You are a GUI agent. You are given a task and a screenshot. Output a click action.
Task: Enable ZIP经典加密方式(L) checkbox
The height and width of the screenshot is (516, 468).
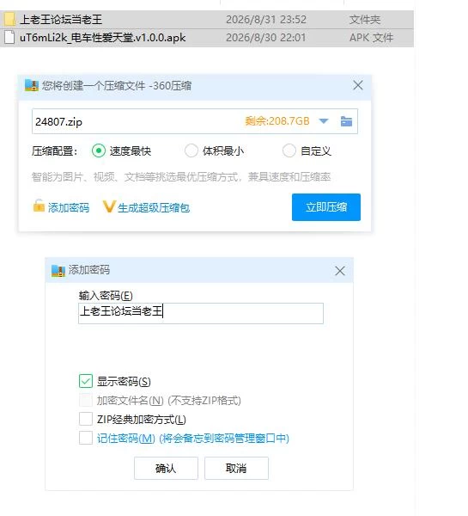[x=86, y=420]
